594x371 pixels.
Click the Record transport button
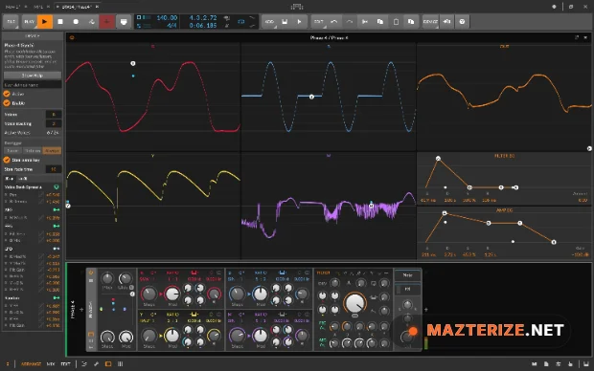tap(76, 22)
